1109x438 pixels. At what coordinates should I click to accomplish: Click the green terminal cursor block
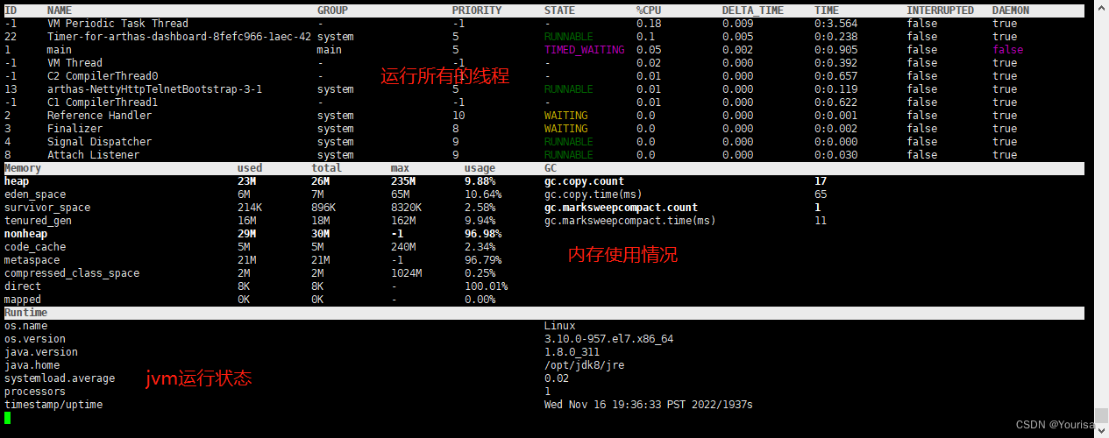[x=8, y=418]
